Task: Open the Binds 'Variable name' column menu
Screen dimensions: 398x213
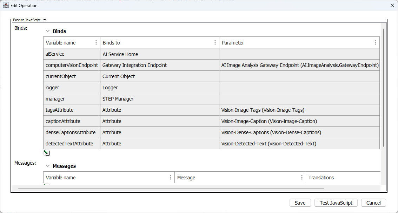Action: point(96,42)
